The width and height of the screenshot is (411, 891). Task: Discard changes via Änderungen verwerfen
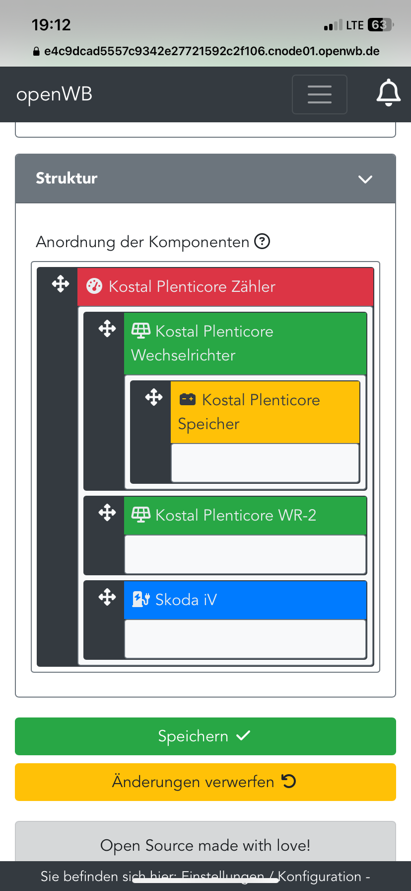205,782
